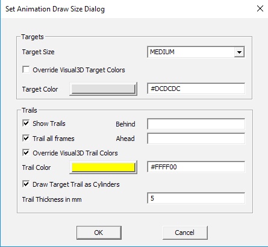
Task: Click the Cancel button
Action: click(x=185, y=233)
